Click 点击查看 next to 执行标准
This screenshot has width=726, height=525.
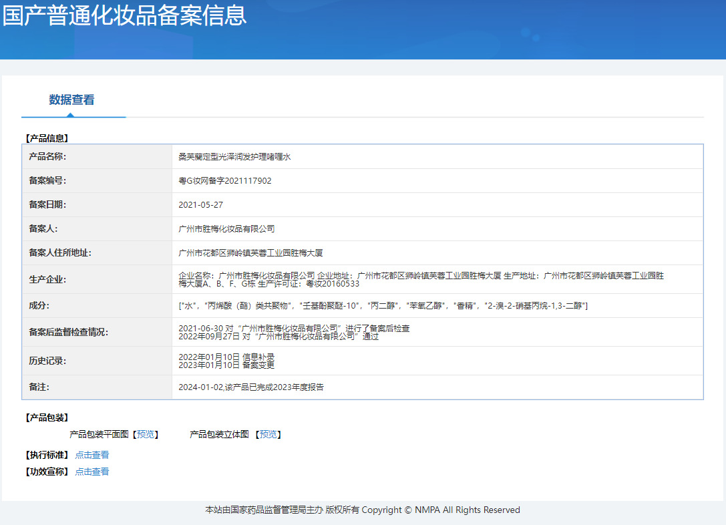pos(92,455)
